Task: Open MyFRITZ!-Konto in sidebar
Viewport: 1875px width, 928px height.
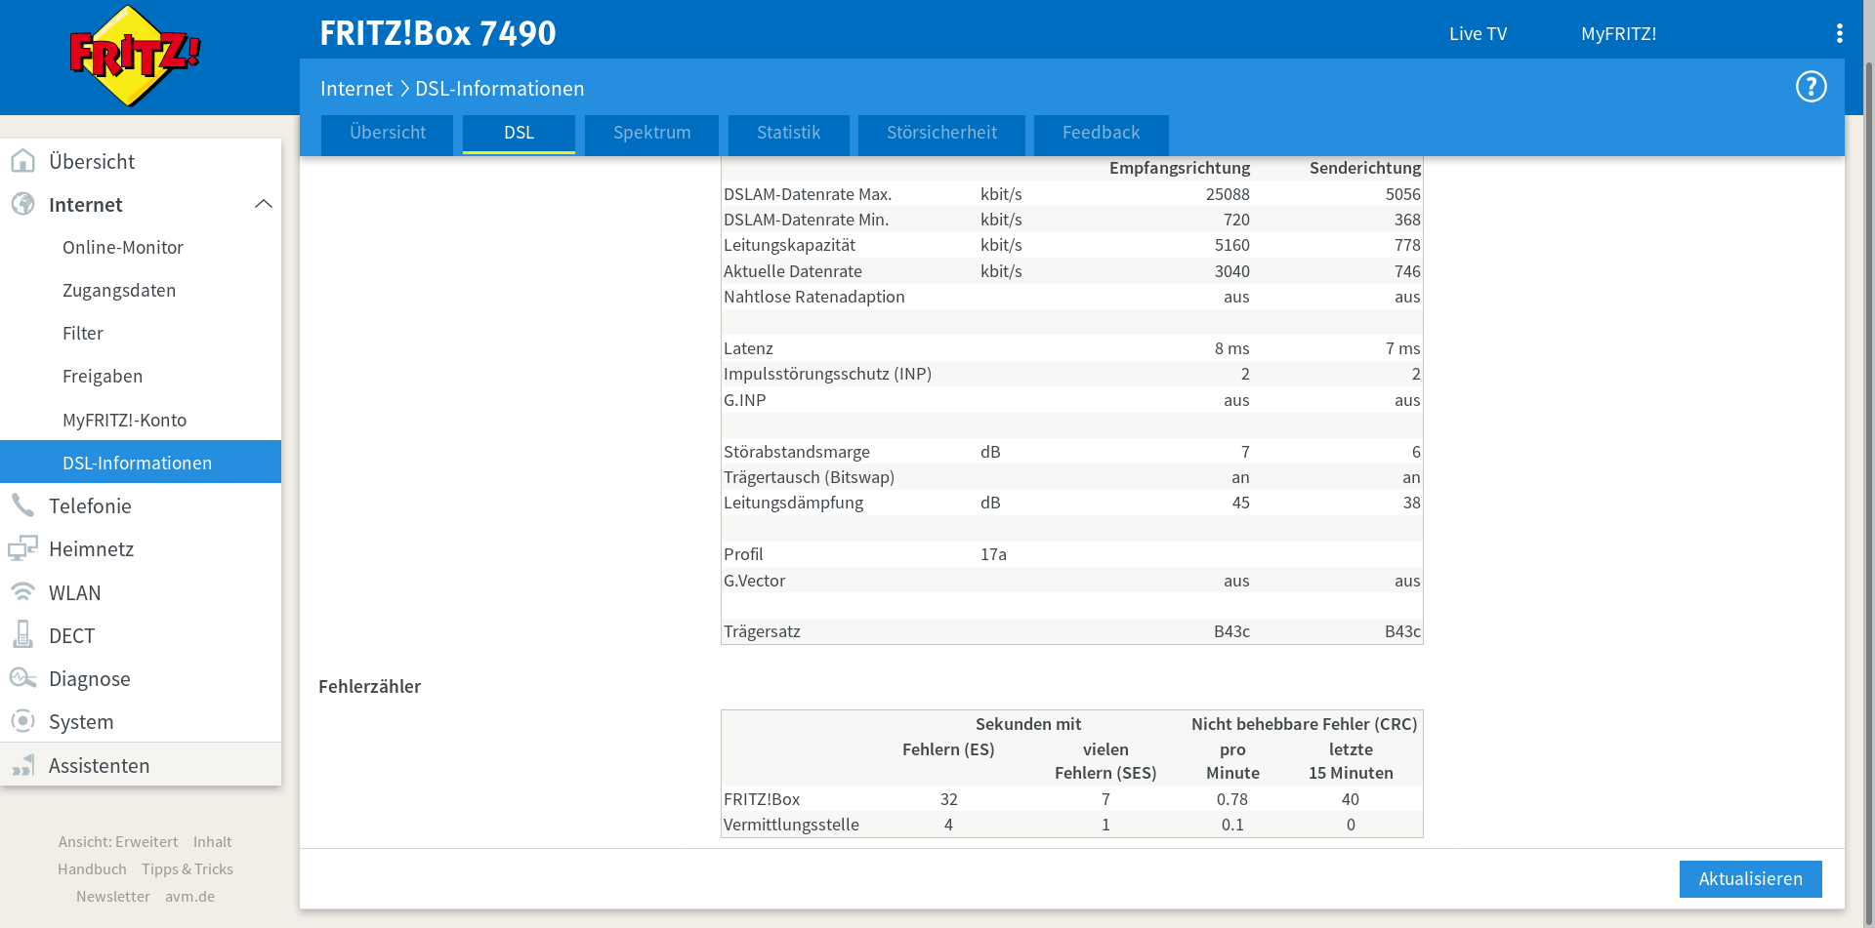Action: pyautogui.click(x=124, y=420)
